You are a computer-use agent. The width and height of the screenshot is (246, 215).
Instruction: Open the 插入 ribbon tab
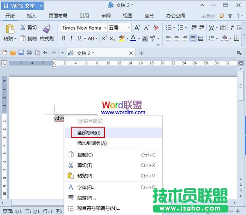(32, 16)
